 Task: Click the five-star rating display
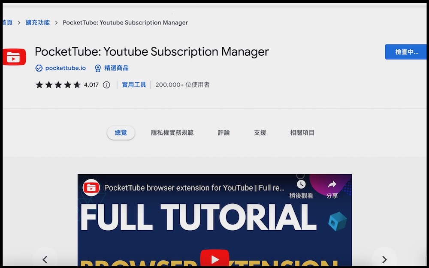point(58,85)
